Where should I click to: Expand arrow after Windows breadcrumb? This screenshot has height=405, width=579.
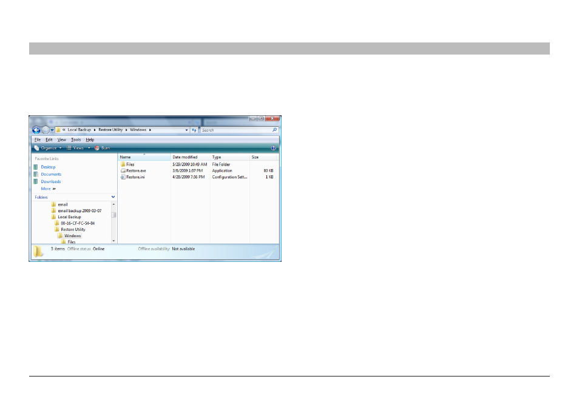point(150,130)
